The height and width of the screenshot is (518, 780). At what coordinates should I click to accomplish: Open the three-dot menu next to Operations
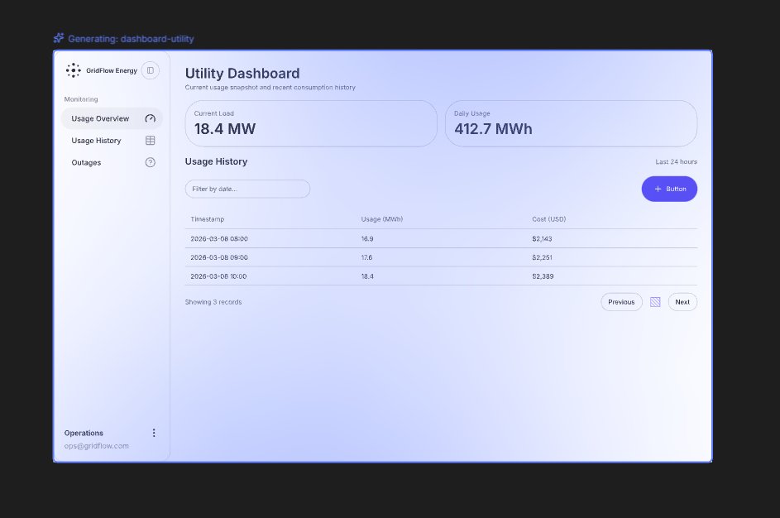(154, 433)
